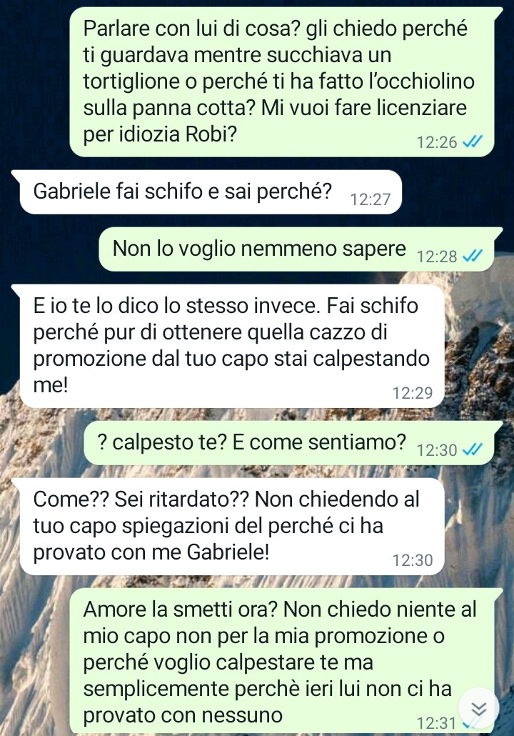Click the 12:26 timestamp on first message
514x736 pixels.
click(437, 141)
